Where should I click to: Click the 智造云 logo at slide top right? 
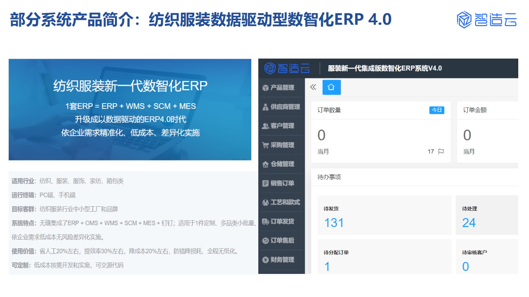(487, 19)
